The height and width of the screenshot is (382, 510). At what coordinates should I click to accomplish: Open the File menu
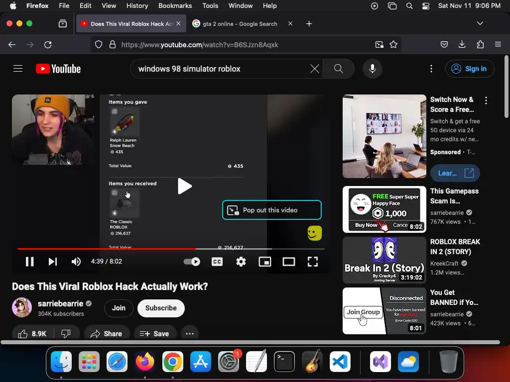tap(64, 5)
